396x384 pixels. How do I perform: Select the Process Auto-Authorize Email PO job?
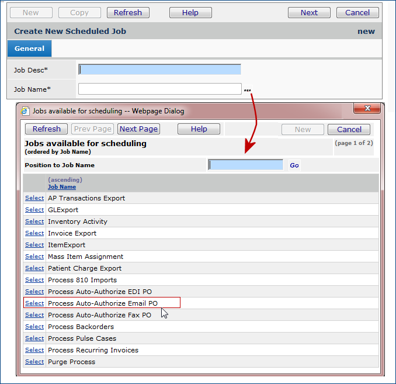coord(34,303)
